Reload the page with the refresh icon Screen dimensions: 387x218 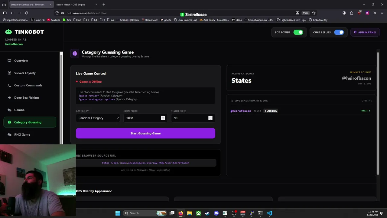[x=27, y=13]
